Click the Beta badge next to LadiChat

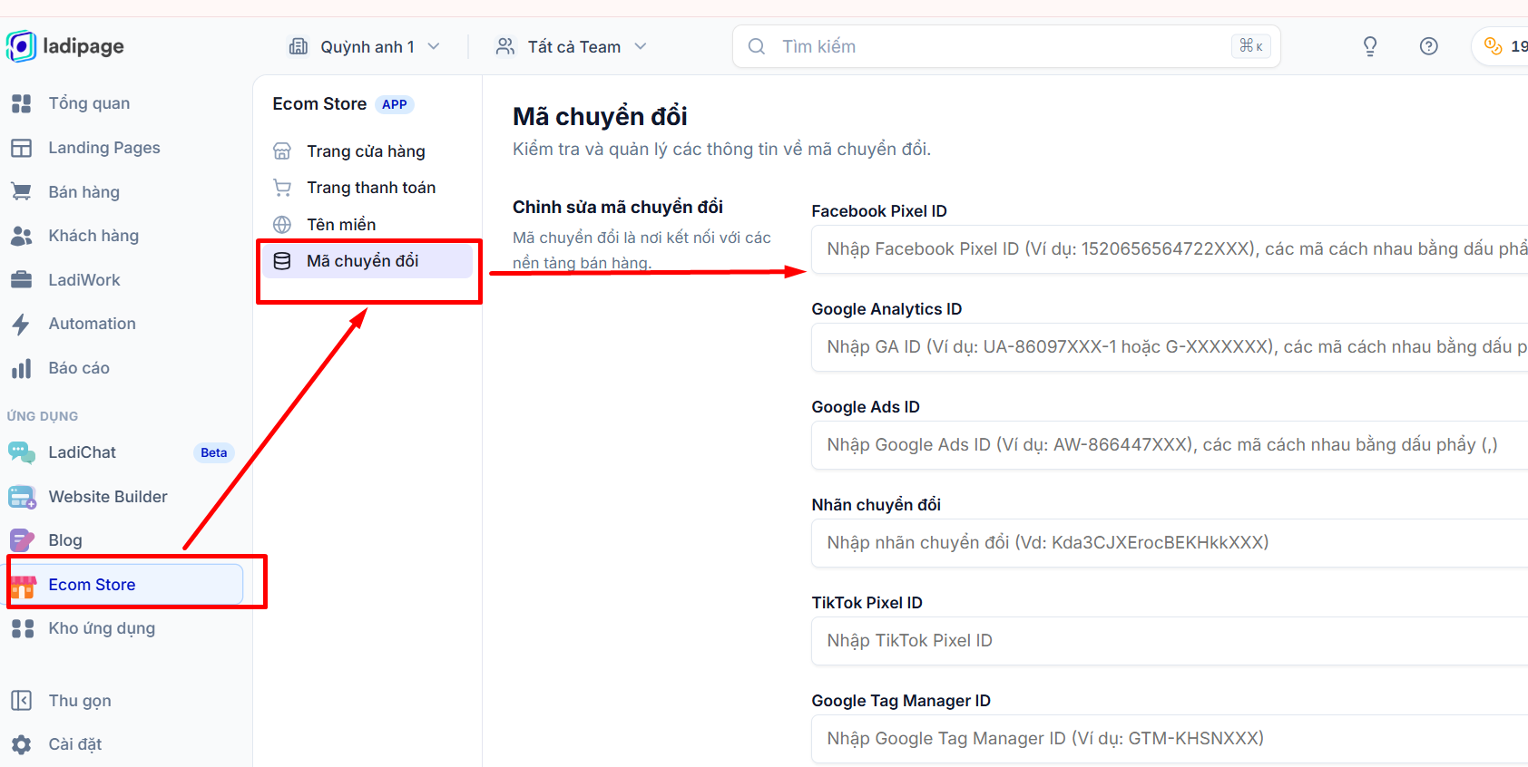214,452
